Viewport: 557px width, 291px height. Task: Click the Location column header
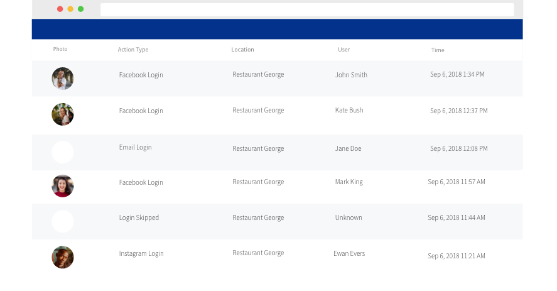[242, 50]
